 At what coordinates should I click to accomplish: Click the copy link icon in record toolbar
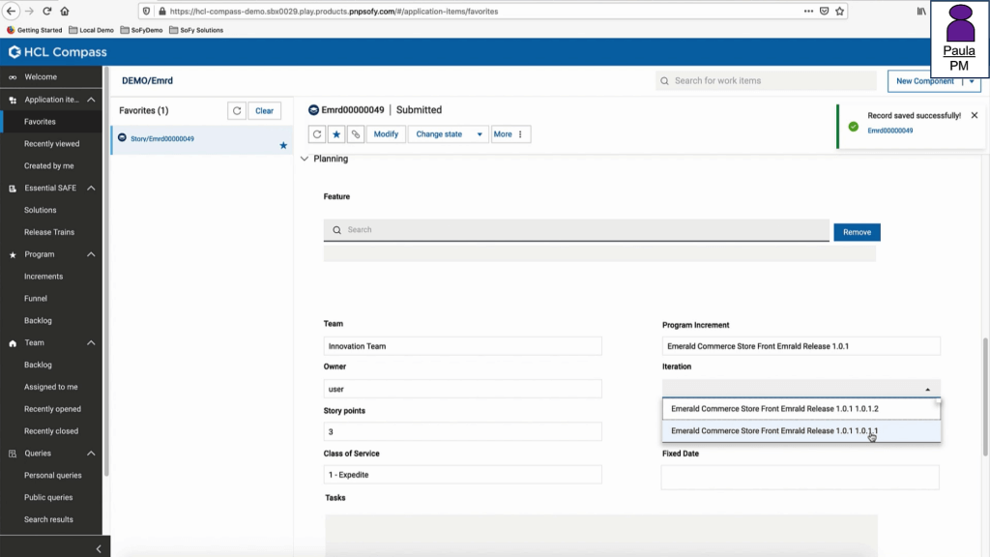coord(356,134)
